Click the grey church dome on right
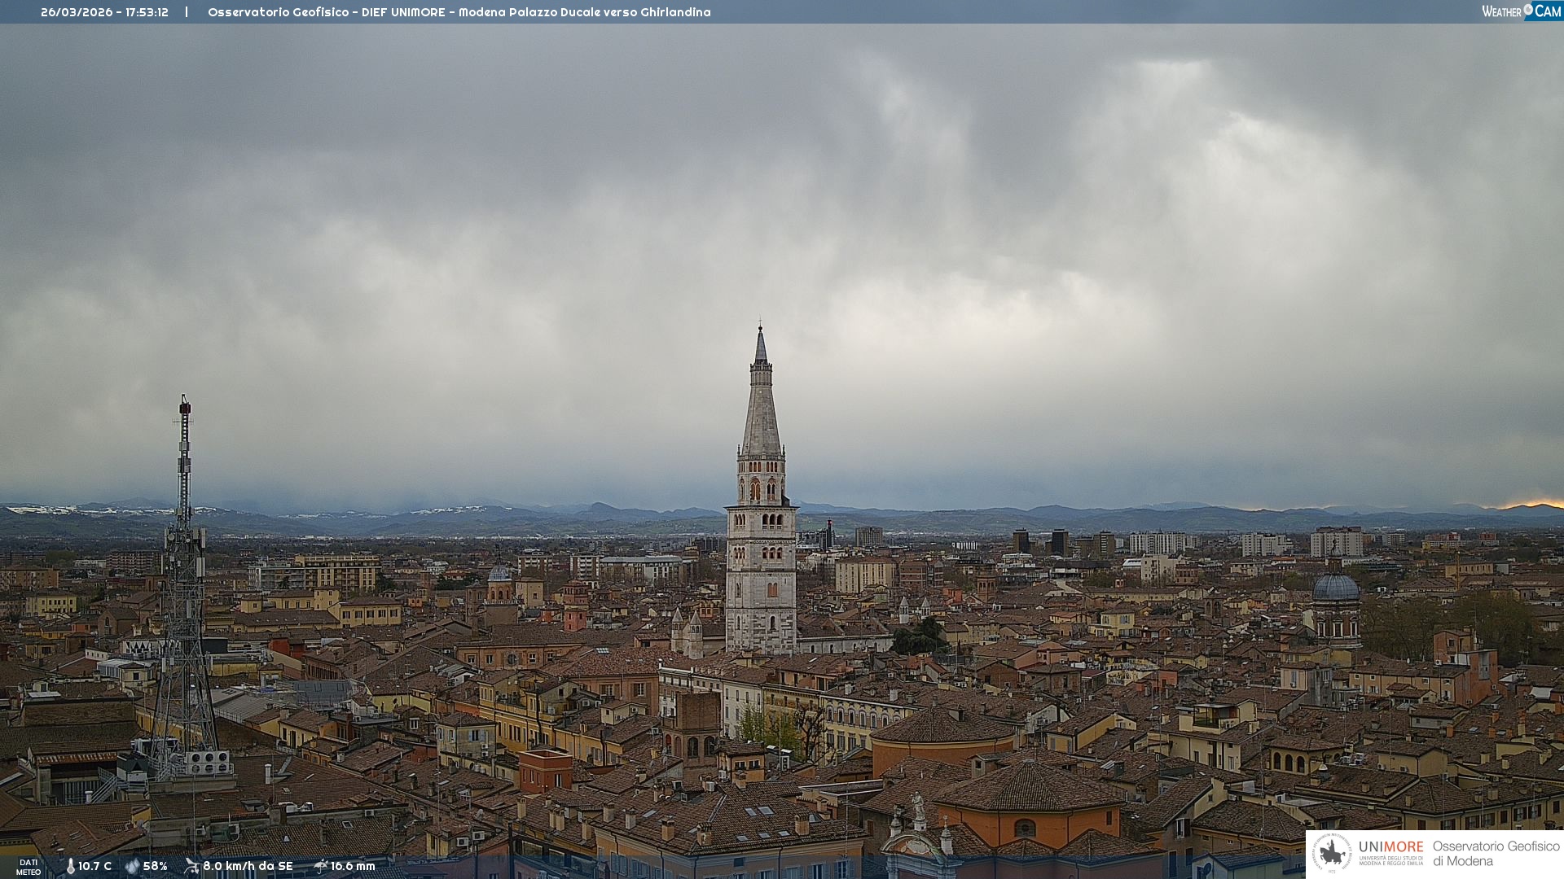Viewport: 1564px width, 879px height. tap(1335, 588)
